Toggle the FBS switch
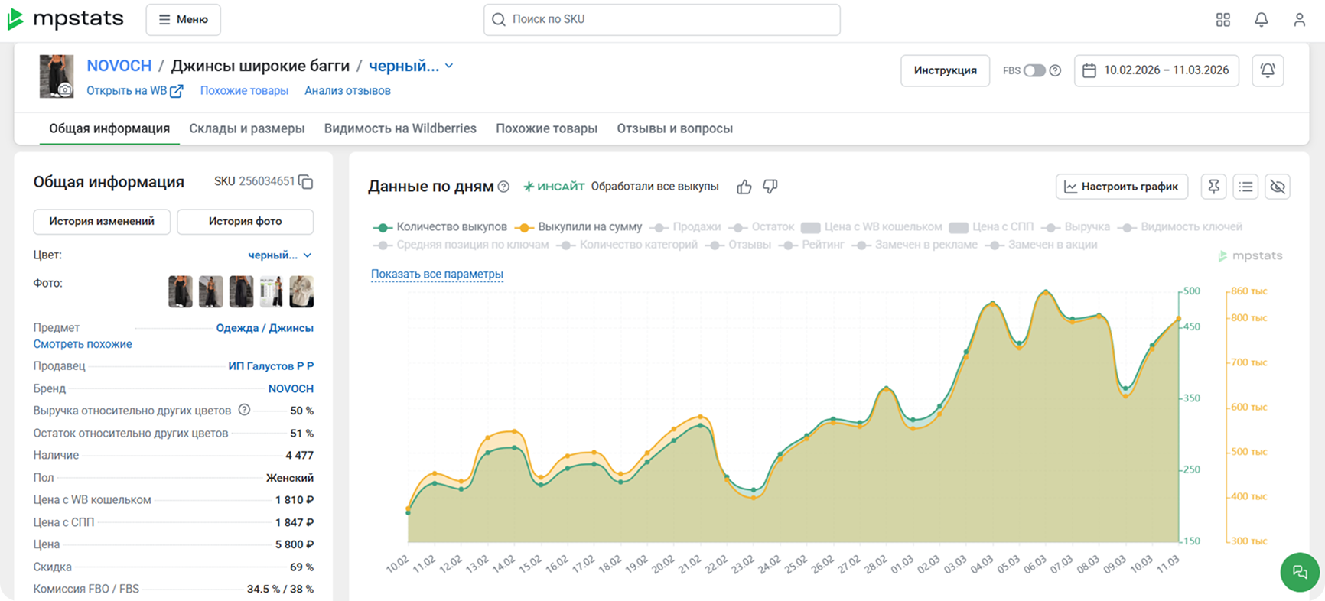 click(1034, 70)
